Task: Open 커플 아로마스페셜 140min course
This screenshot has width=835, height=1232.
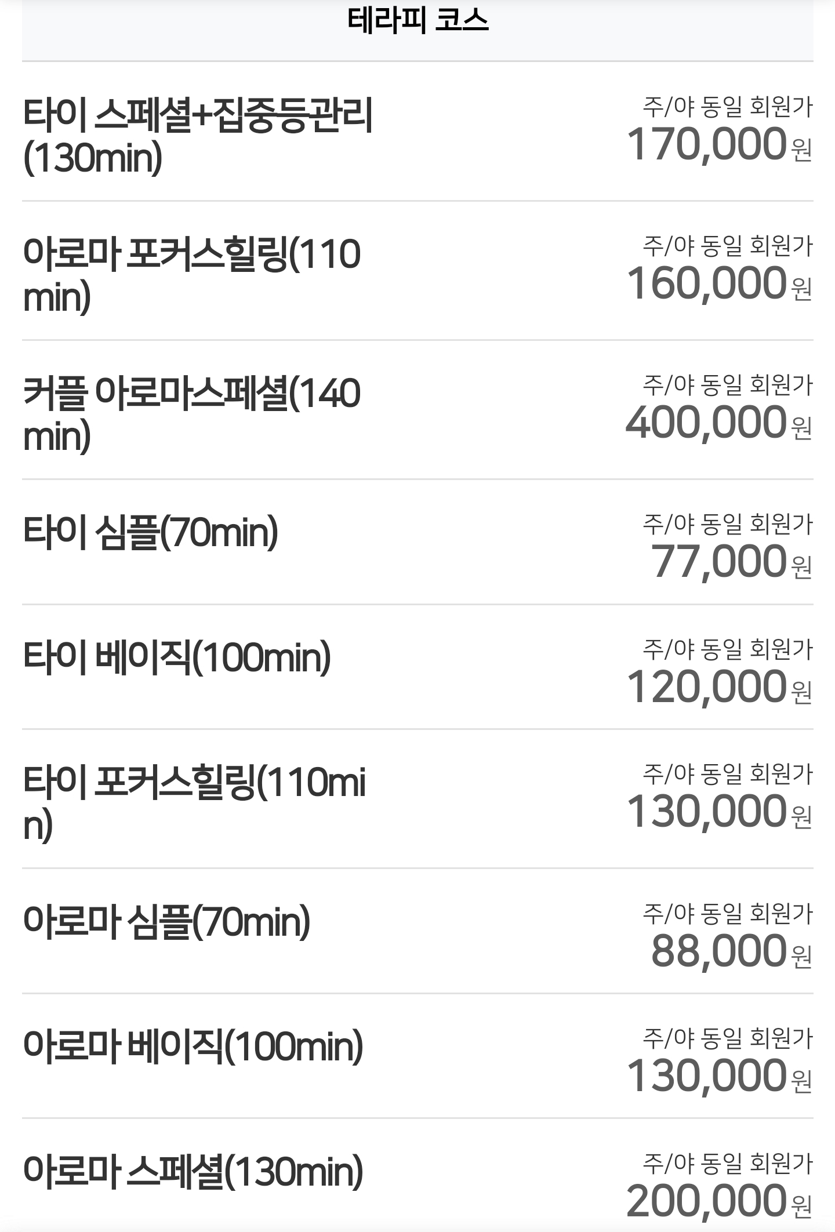Action: pos(191,414)
